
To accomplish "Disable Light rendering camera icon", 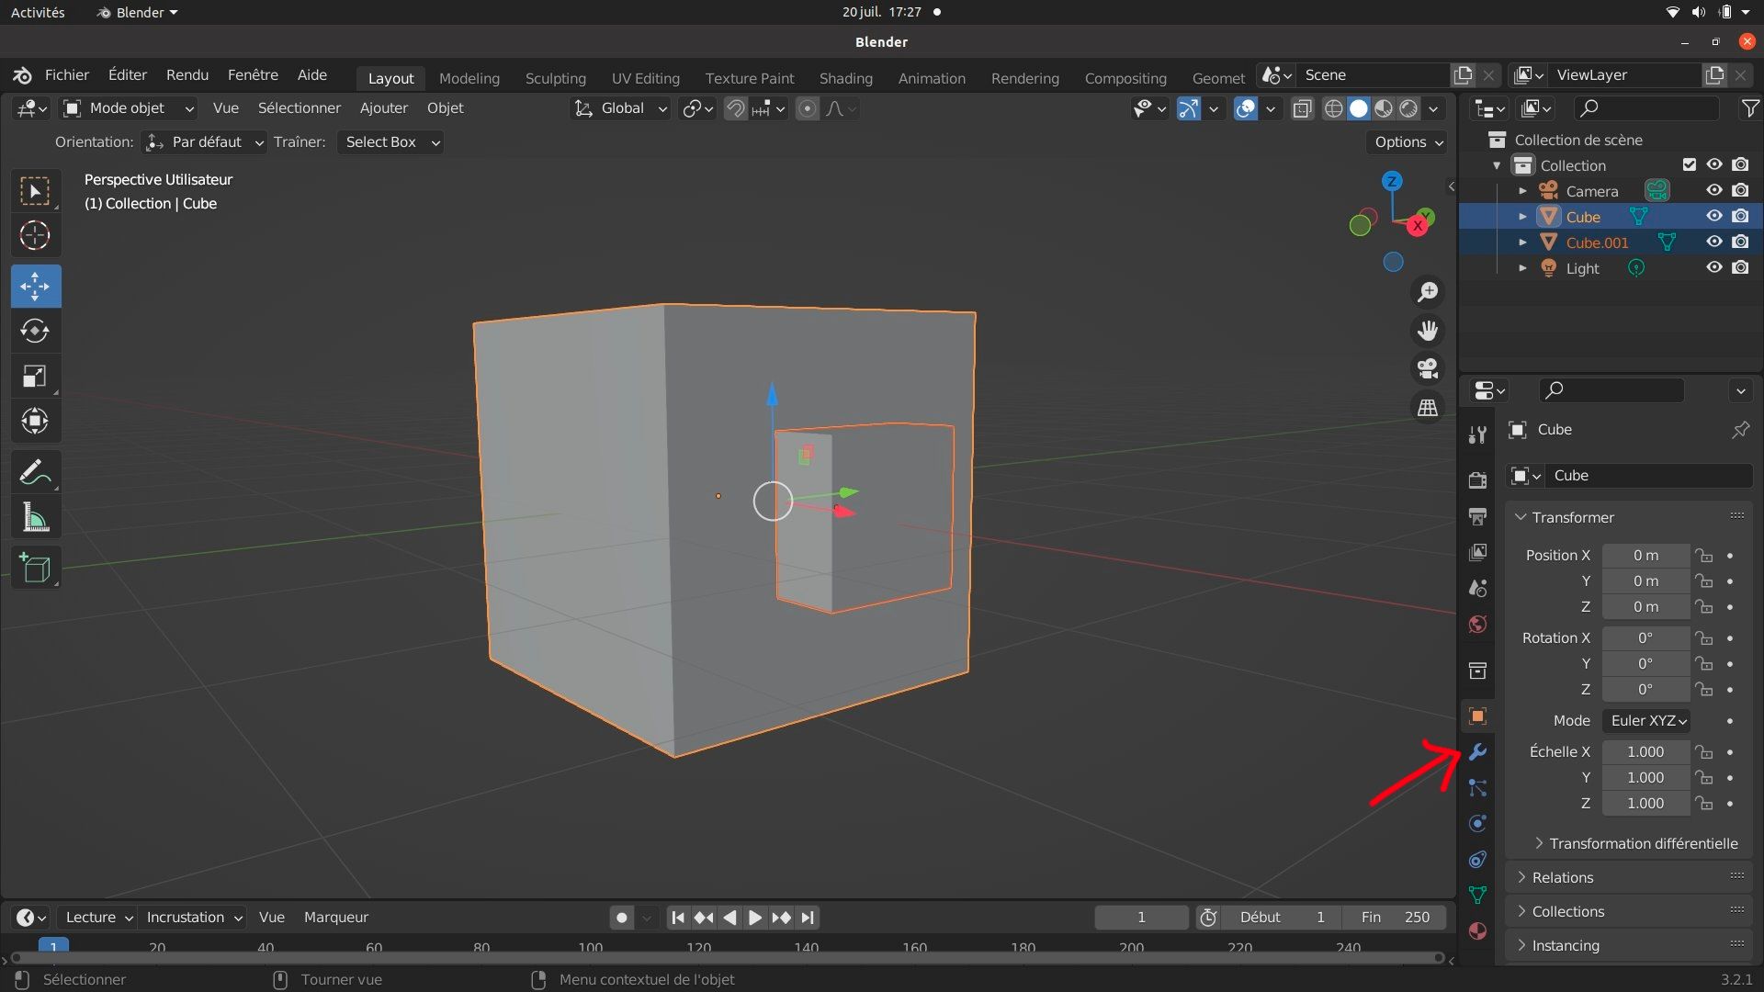I will (x=1740, y=268).
